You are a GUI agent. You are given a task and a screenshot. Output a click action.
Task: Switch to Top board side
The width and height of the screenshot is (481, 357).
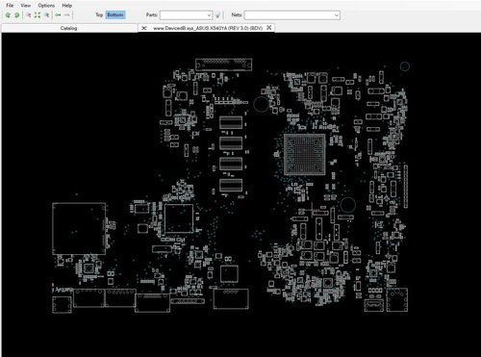99,14
